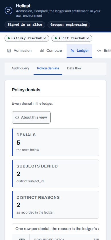Click the Compare tab bar-chart icon
The image size is (111, 240).
pyautogui.click(x=42, y=51)
